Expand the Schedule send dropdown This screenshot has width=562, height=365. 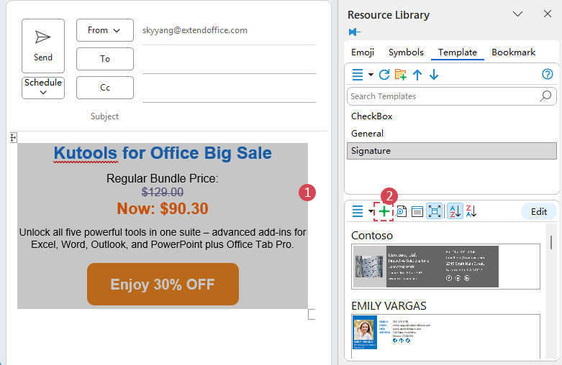point(43,87)
